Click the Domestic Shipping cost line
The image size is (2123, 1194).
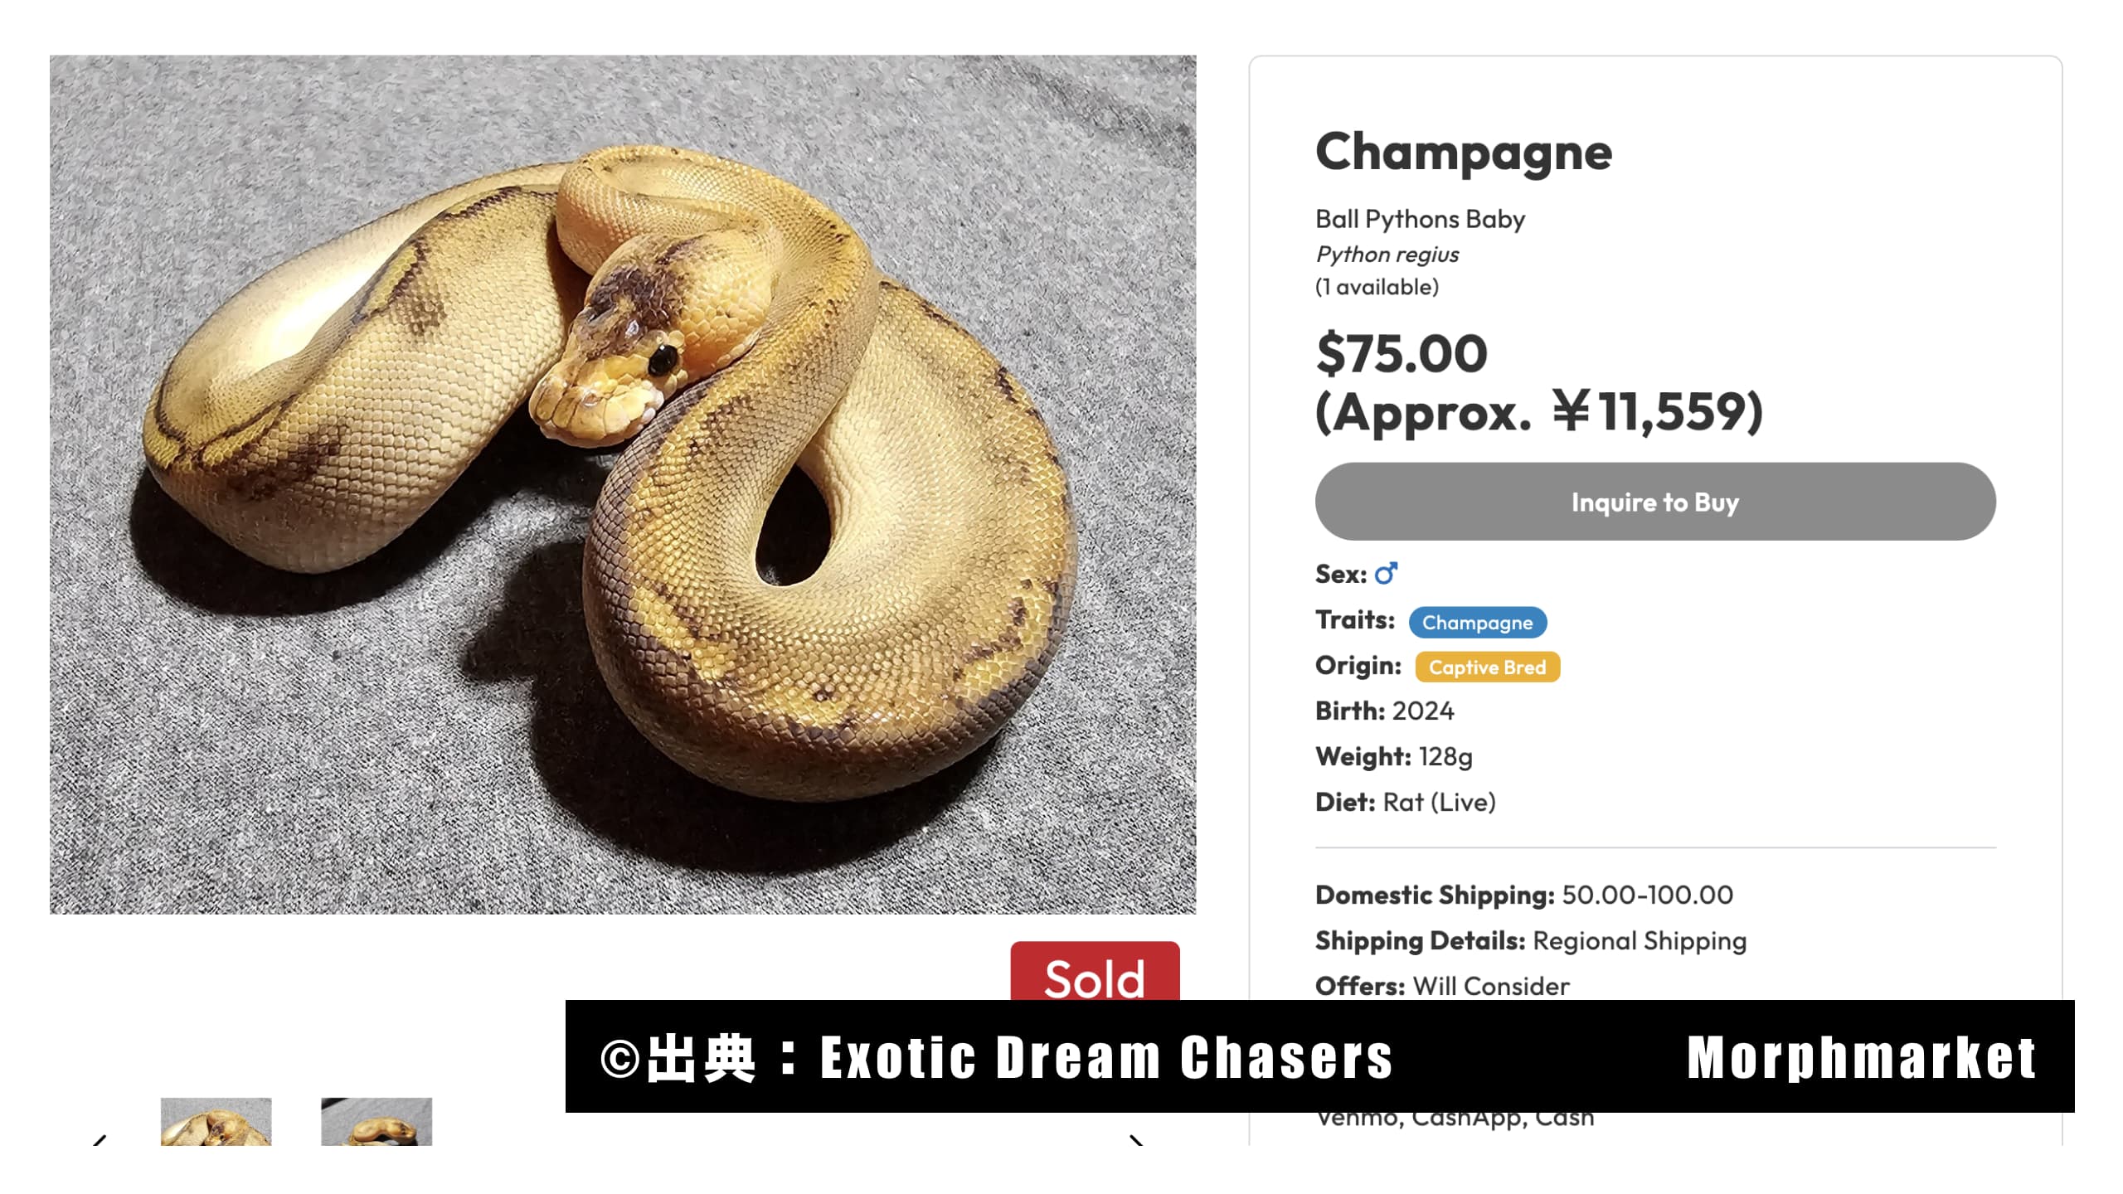[1524, 895]
